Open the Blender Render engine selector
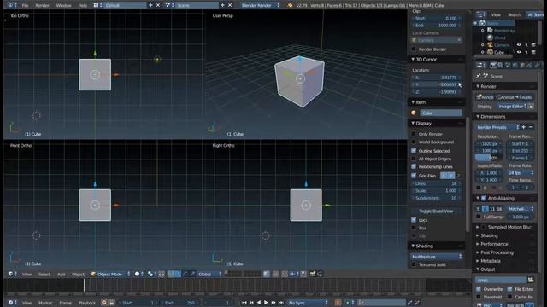 pos(260,5)
